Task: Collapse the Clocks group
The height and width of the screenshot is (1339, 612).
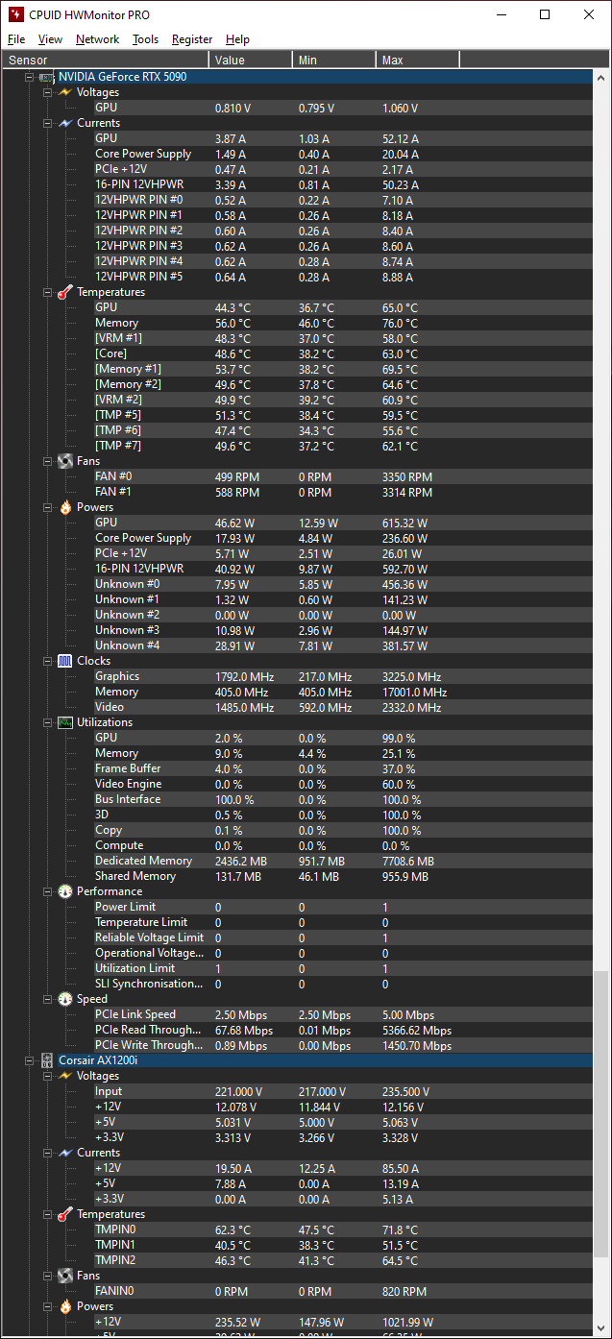Action: tap(48, 661)
